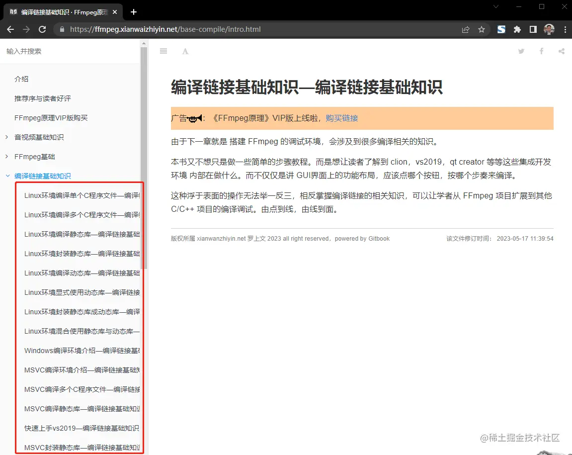
Task: Click modification time 2023-05-17 11:39:54
Action: pos(525,239)
